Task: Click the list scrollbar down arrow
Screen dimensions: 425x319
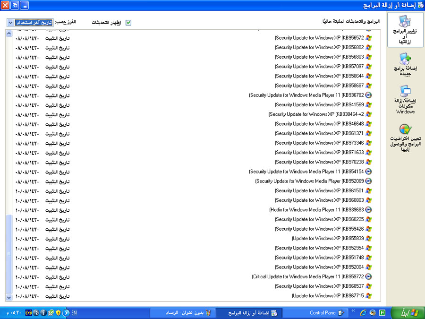Action: point(9,297)
